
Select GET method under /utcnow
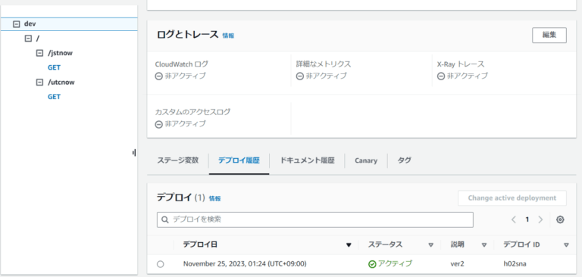point(54,97)
